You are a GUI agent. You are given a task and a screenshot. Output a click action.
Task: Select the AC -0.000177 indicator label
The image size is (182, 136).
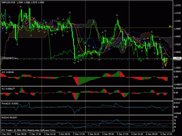click(x=8, y=89)
